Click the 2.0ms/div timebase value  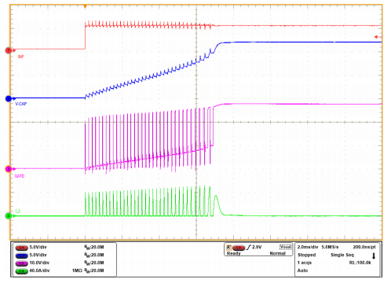pyautogui.click(x=308, y=247)
